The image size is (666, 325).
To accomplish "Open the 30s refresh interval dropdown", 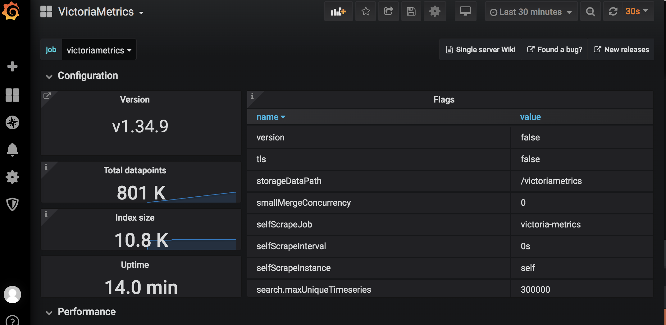I will tap(638, 11).
